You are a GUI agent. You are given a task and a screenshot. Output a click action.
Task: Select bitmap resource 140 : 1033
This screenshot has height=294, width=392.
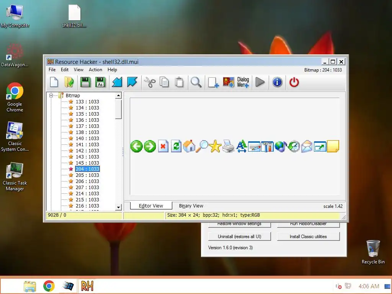click(x=87, y=138)
